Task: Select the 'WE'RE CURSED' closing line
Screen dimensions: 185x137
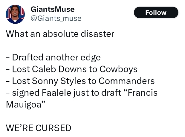Action: tap(39, 128)
